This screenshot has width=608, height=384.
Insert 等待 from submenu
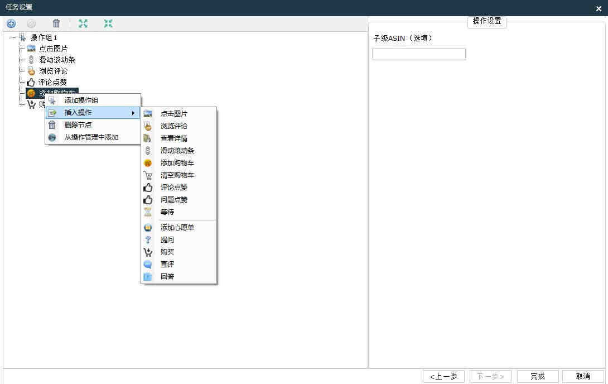pyautogui.click(x=178, y=212)
